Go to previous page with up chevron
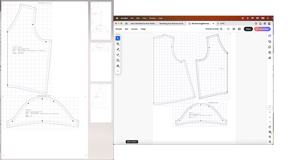Image resolution: width=288 pixels, height=160 pixels. [270, 117]
